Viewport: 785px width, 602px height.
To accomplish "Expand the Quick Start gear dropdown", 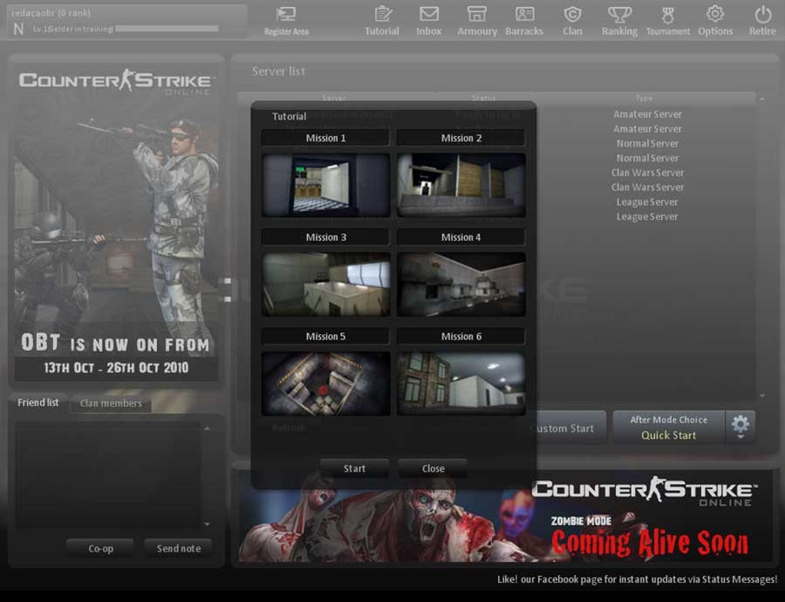I will pos(740,426).
